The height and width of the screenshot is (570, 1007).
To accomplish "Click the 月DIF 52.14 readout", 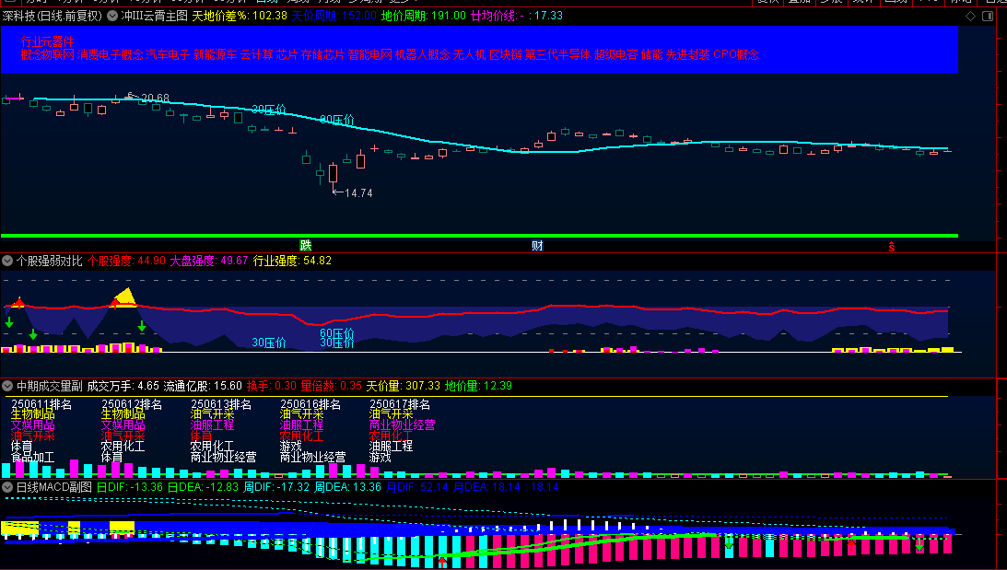I will click(417, 487).
